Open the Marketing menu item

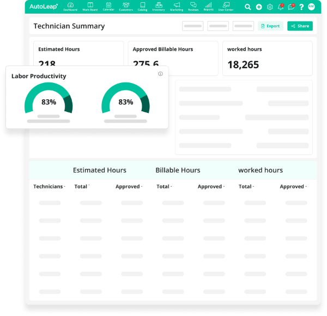[x=176, y=7]
